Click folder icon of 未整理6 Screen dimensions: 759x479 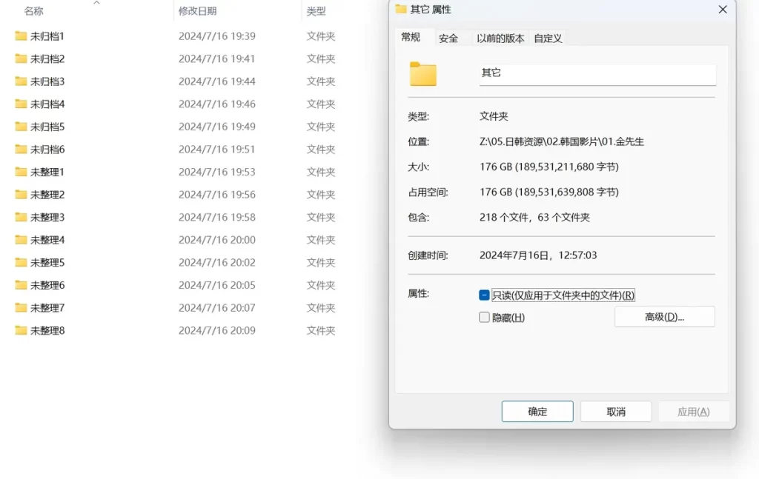click(21, 285)
